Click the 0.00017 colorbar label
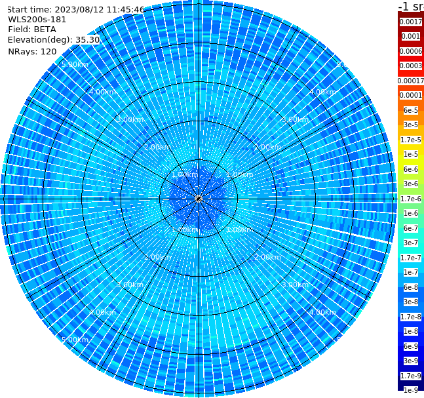The image size is (424, 398). [411, 81]
